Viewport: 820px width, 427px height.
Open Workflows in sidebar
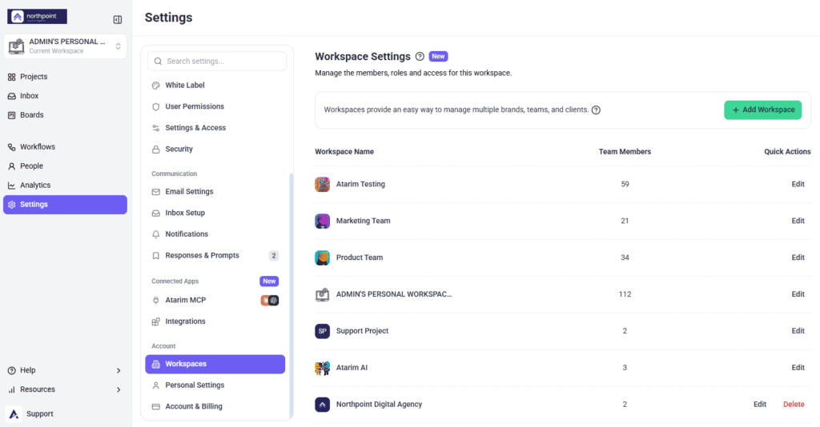coord(37,146)
